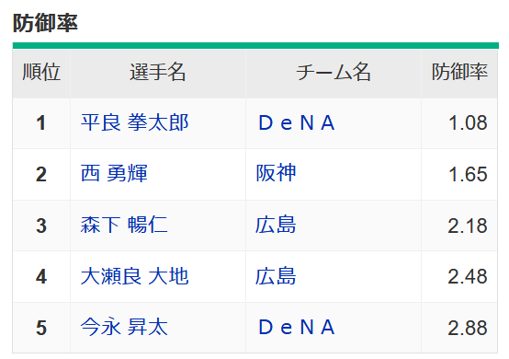
Task: Open 広島 team link in rank 4 row
Action: 276,276
